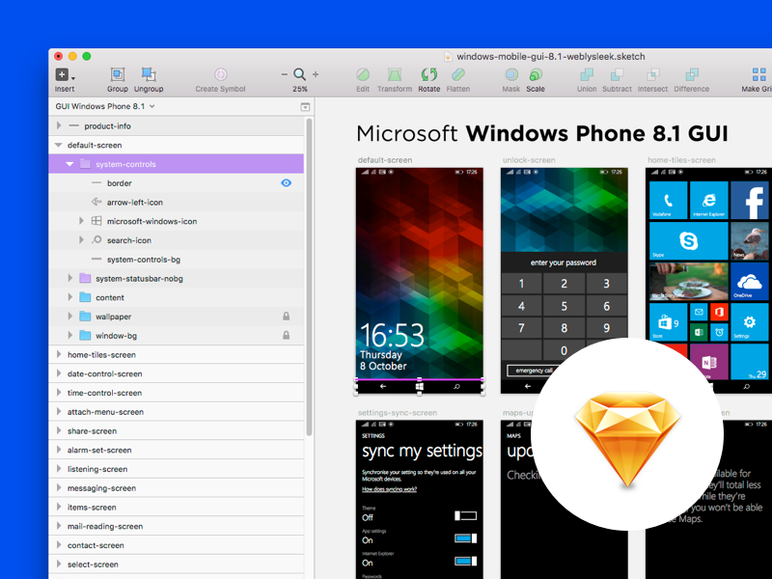Select the arrow-left-icon layer
Screen dimensions: 772x579
tap(177, 203)
